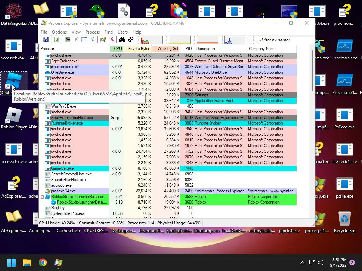Select the Recycle Bin desktop icon
Image resolution: width=362 pixels, height=271 pixels.
344,222
